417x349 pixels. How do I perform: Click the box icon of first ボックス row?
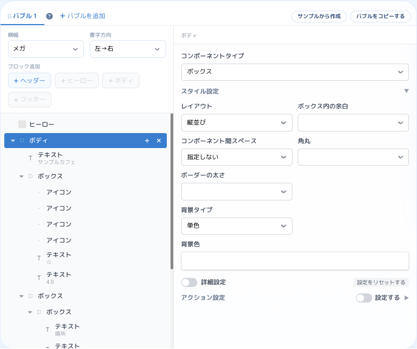(x=30, y=176)
